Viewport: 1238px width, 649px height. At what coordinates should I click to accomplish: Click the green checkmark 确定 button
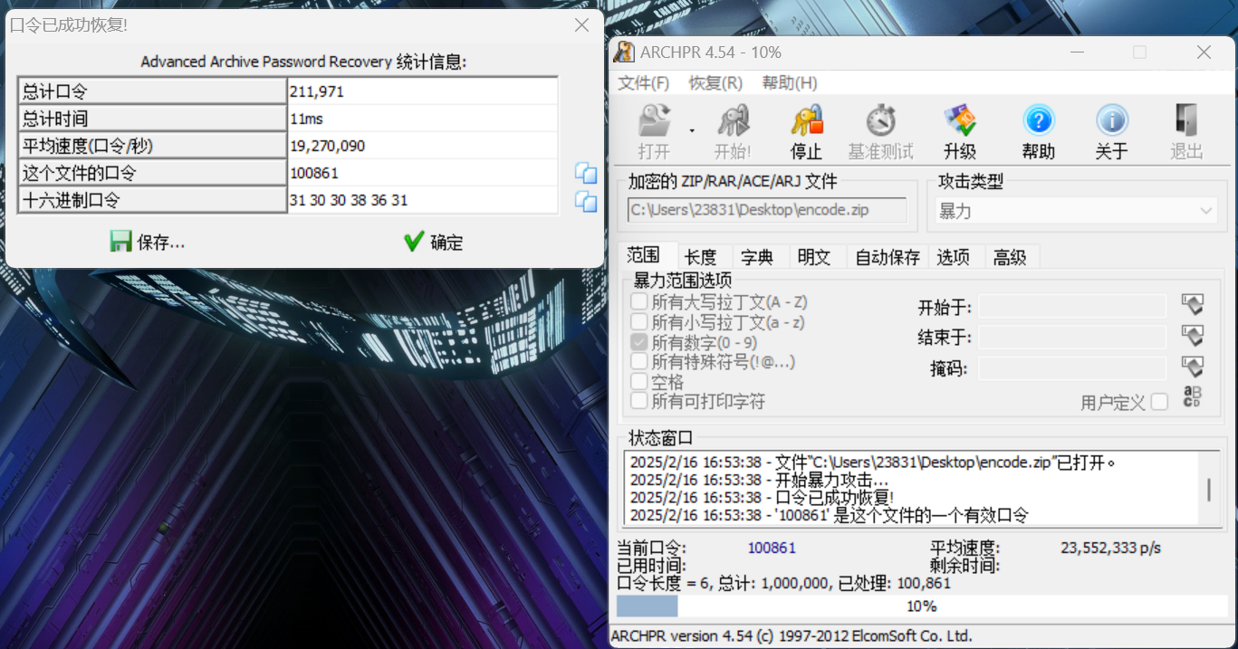434,242
